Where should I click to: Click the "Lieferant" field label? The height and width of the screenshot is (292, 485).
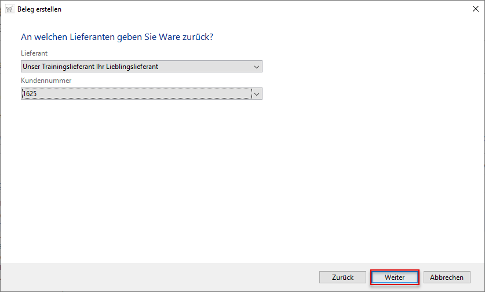(x=34, y=53)
